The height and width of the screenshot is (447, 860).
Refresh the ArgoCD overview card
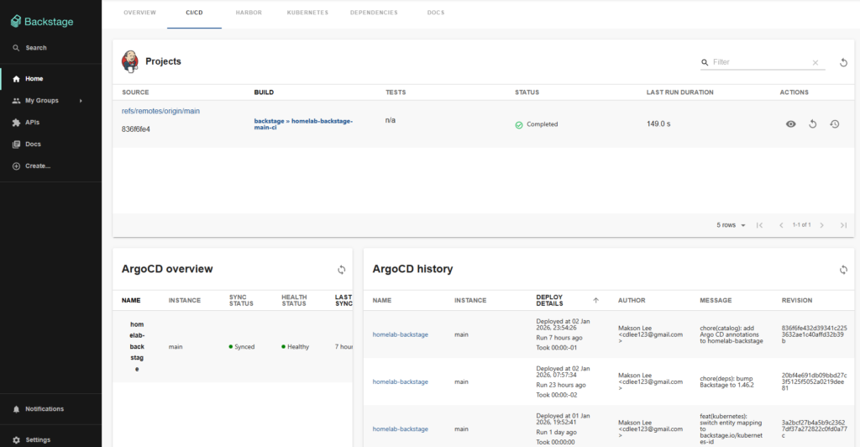click(x=341, y=270)
